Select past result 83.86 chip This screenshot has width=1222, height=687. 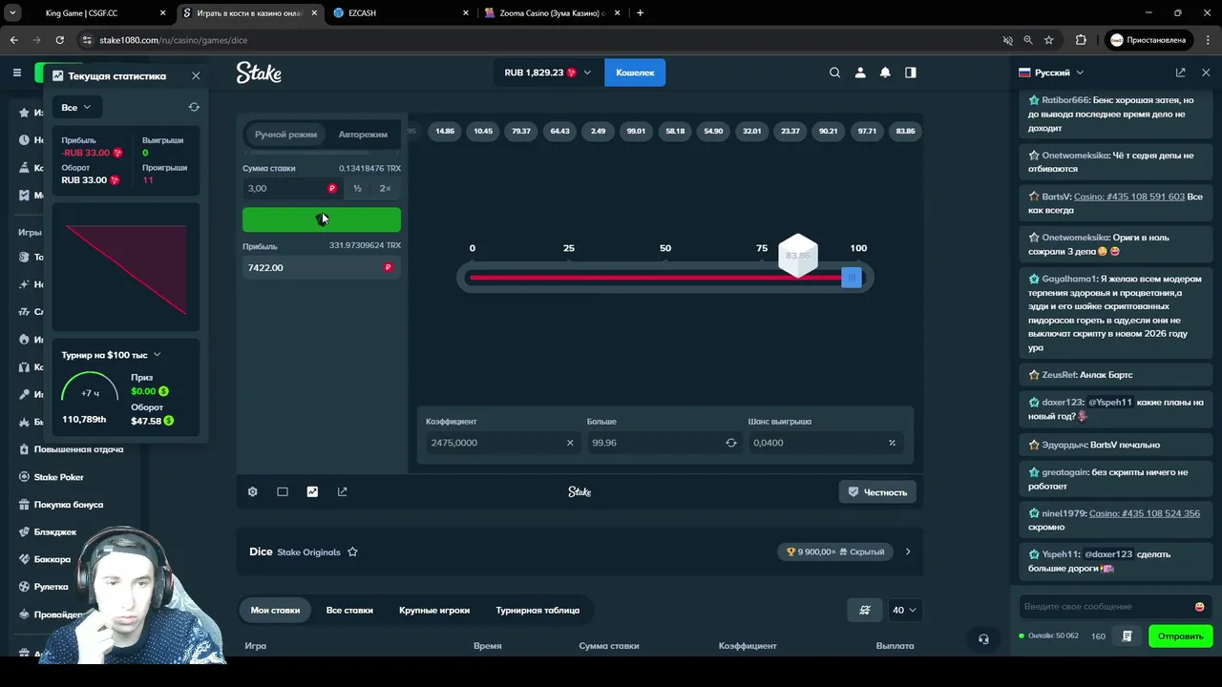(905, 131)
